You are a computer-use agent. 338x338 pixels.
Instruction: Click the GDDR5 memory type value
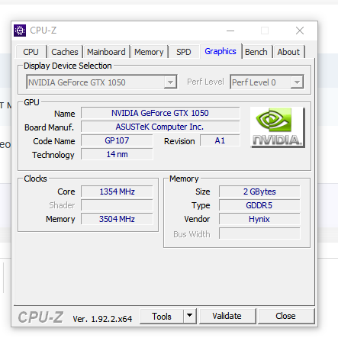[x=259, y=205]
